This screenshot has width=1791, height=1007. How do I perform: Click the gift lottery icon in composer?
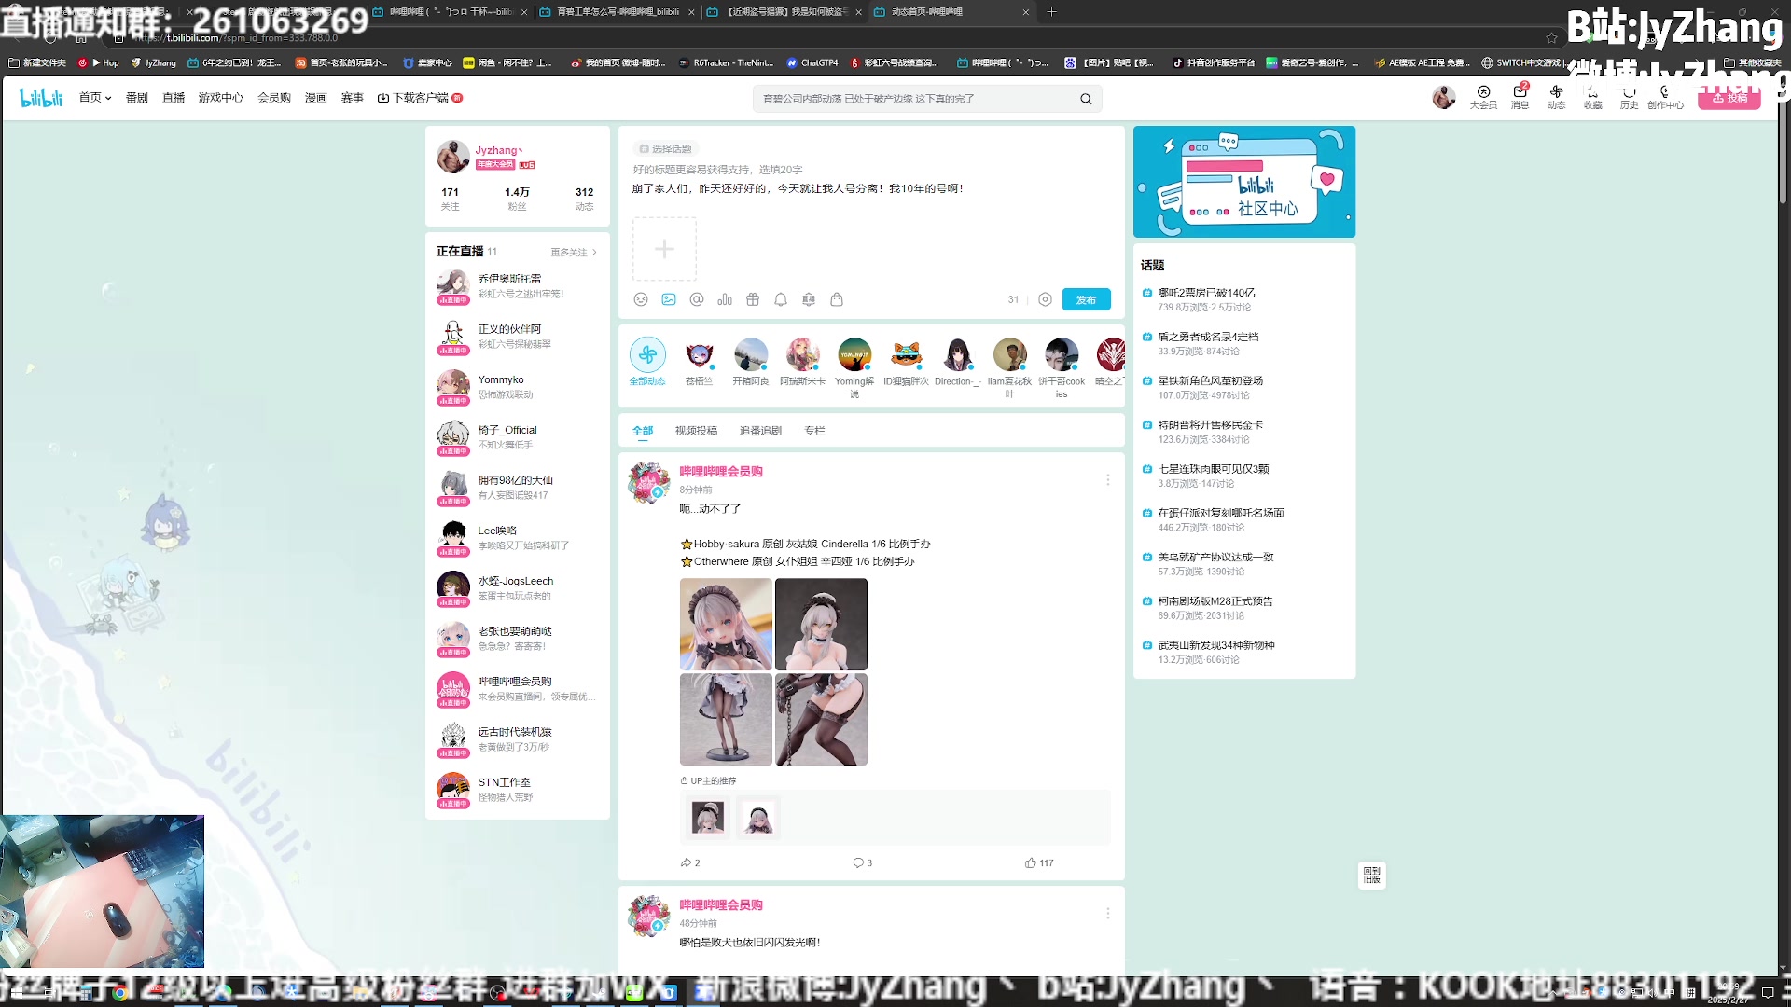753,299
